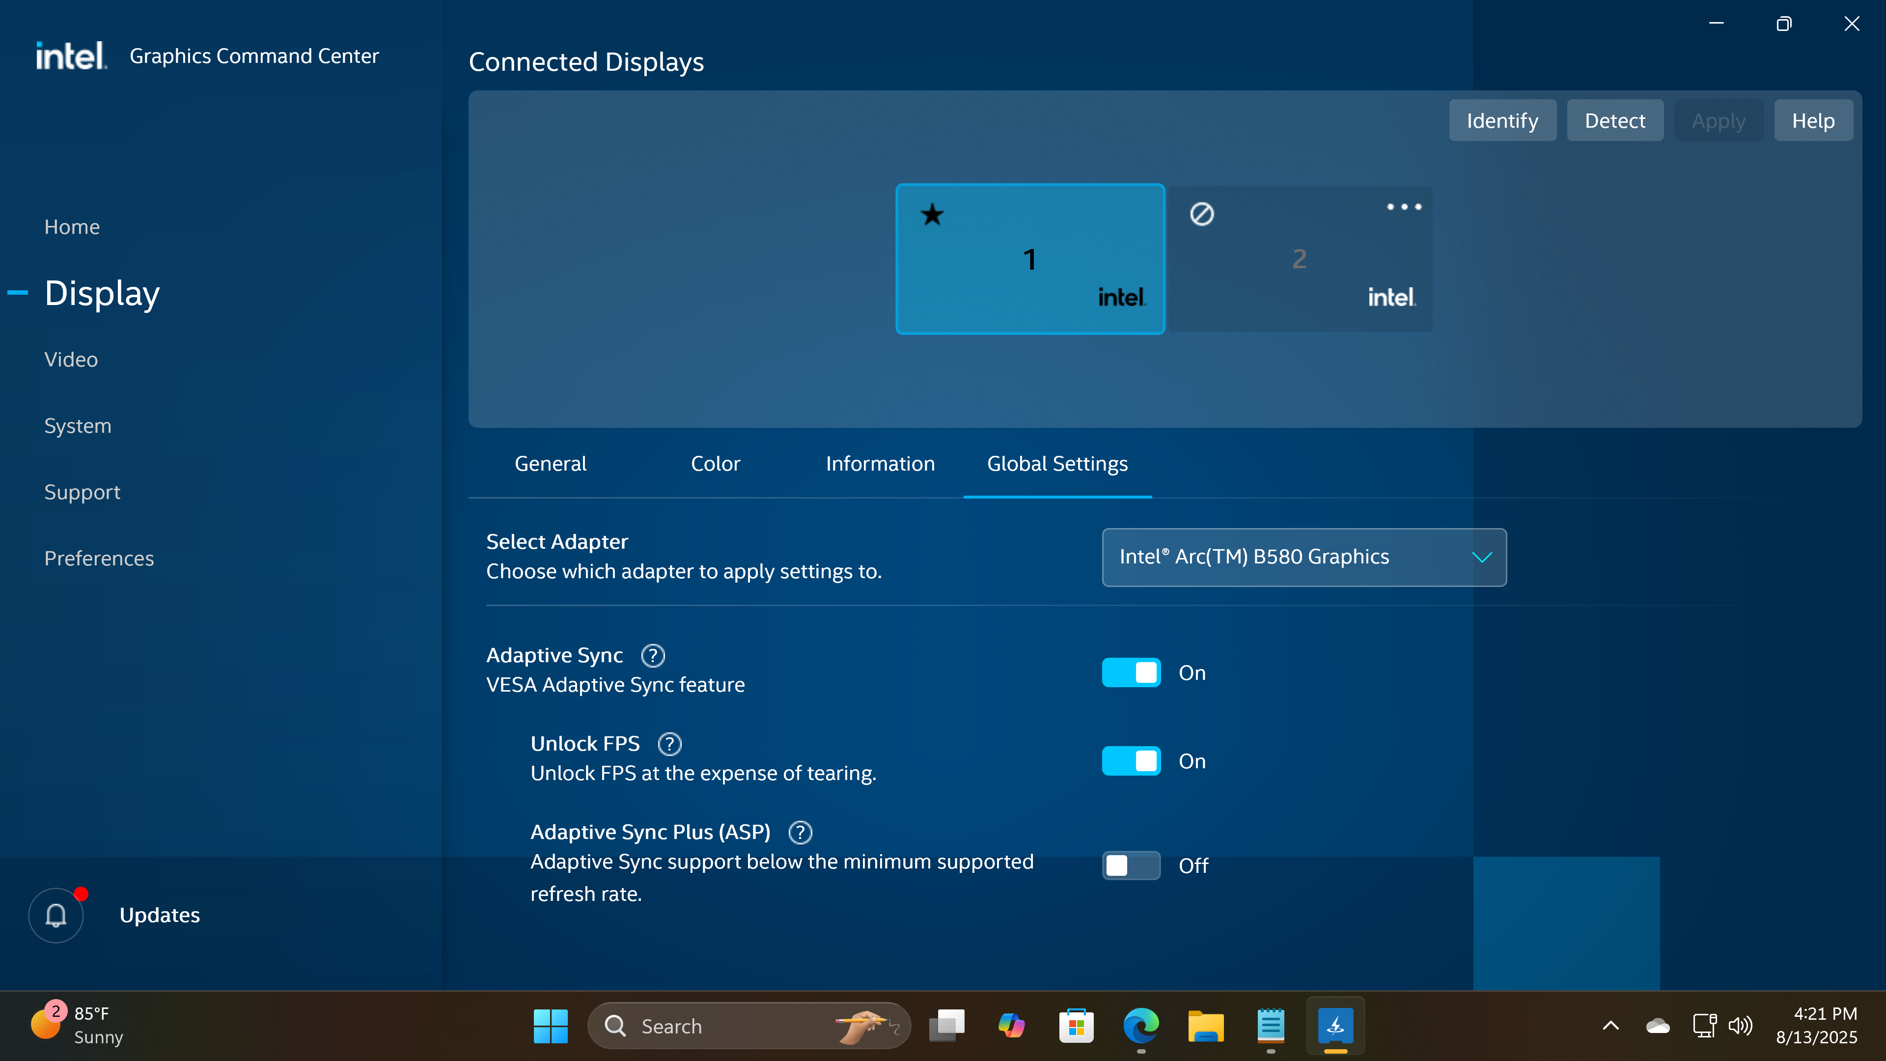Screen dimensions: 1886x1061
Task: Select display 2 thumbnail
Action: pos(1300,258)
